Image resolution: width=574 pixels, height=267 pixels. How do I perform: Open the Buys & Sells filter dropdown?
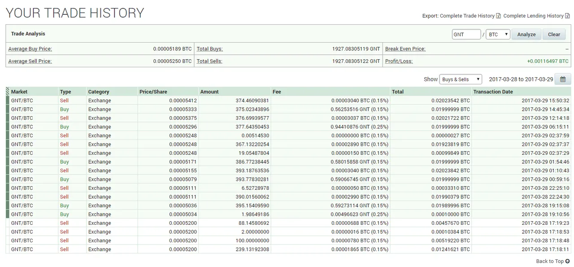tap(461, 79)
